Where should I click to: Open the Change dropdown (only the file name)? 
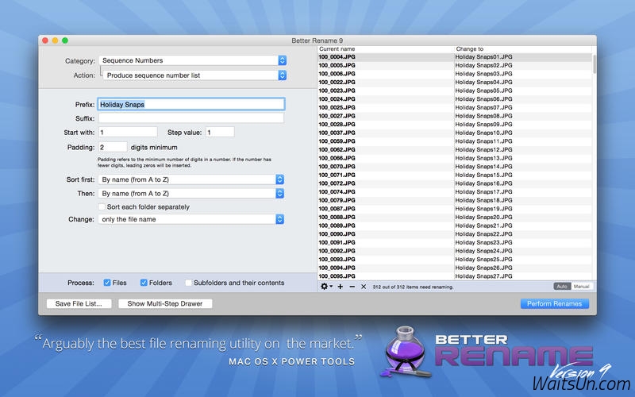click(x=191, y=219)
